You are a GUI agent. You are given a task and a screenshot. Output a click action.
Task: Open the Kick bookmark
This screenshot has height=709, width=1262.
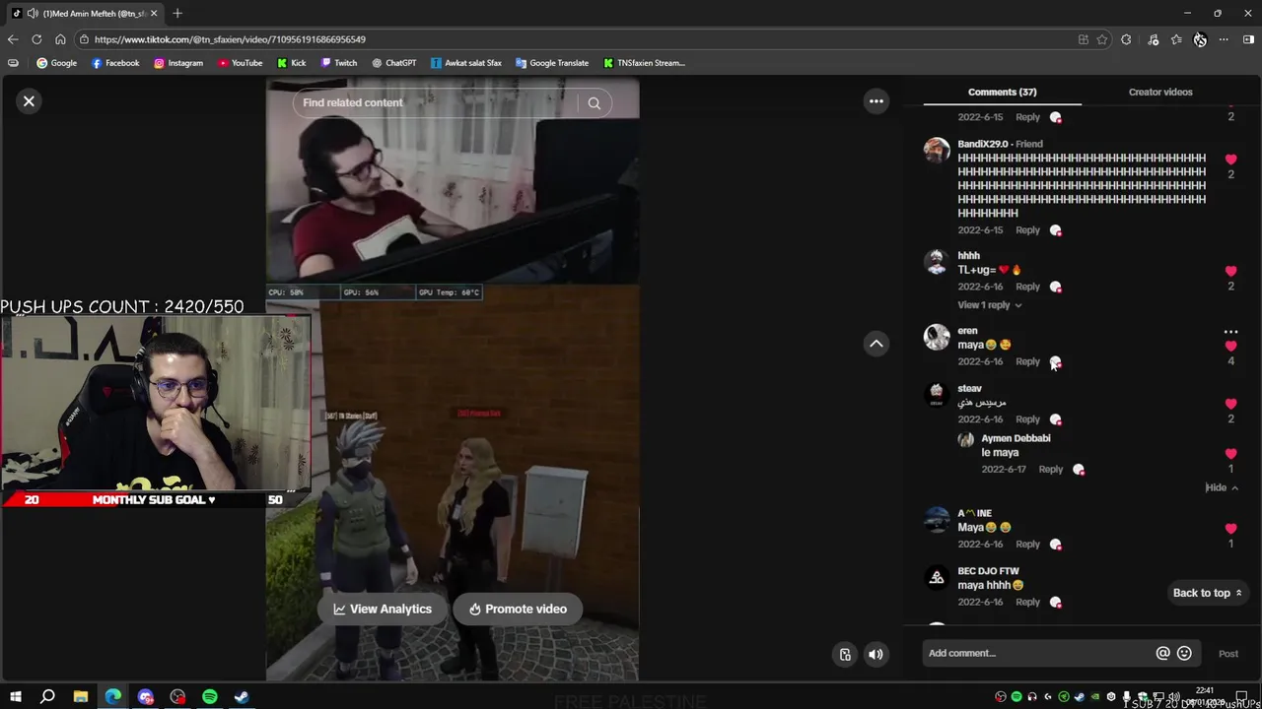(x=292, y=63)
